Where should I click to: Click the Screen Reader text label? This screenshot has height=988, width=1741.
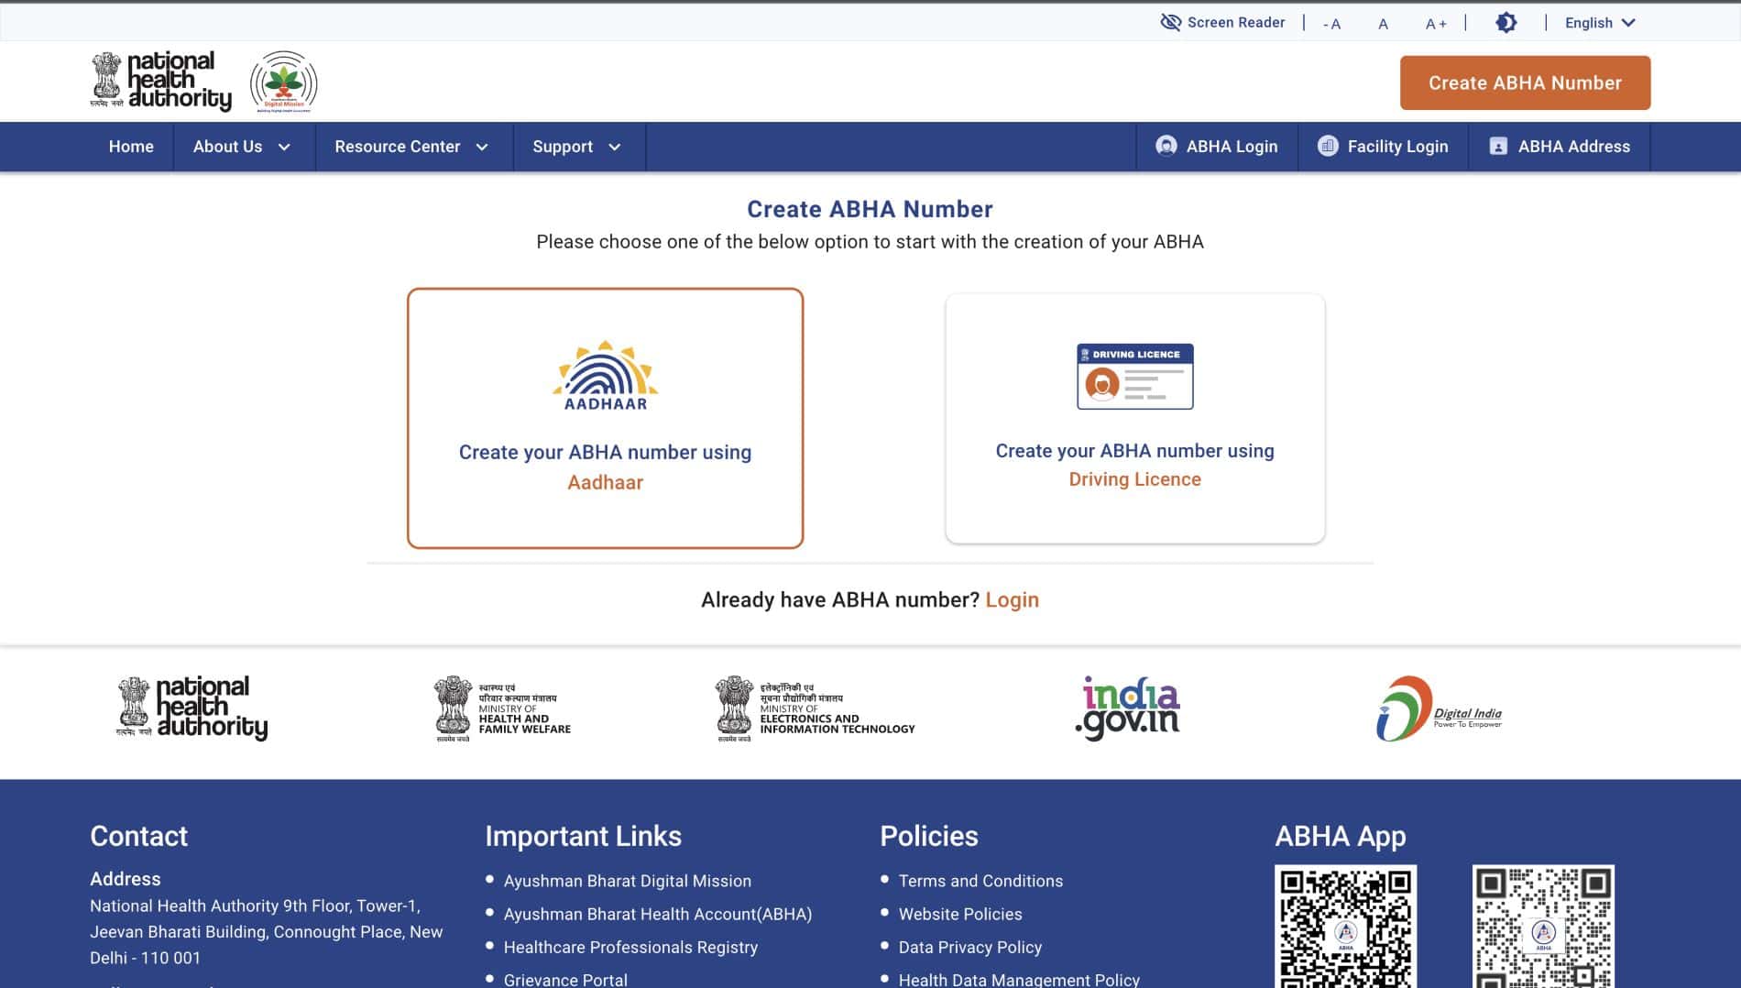click(1236, 22)
